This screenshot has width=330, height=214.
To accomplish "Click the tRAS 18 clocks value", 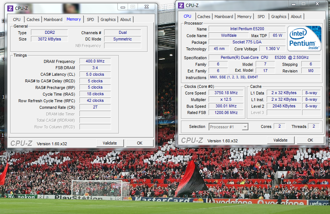I will pyautogui.click(x=95, y=94).
